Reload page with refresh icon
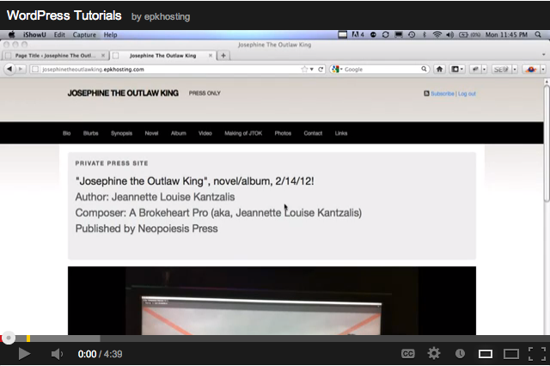Image resolution: width=550 pixels, height=366 pixels. pyautogui.click(x=321, y=69)
